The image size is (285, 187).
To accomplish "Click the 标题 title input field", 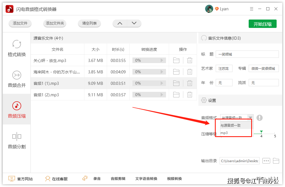I will pos(247,54).
